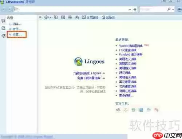Screen dimensions: 182x139
Task: Go to 起始页 home page
Action: point(108,17)
